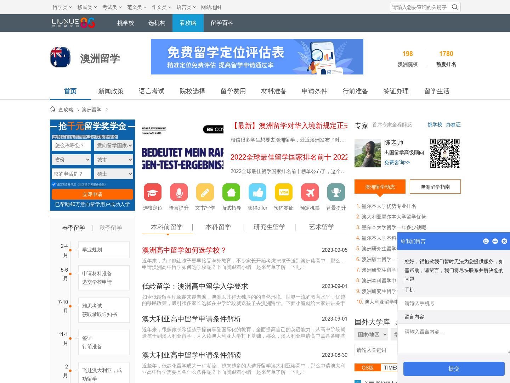Focus the 请输入手机号 field
The width and height of the screenshot is (510, 383).
[454, 303]
